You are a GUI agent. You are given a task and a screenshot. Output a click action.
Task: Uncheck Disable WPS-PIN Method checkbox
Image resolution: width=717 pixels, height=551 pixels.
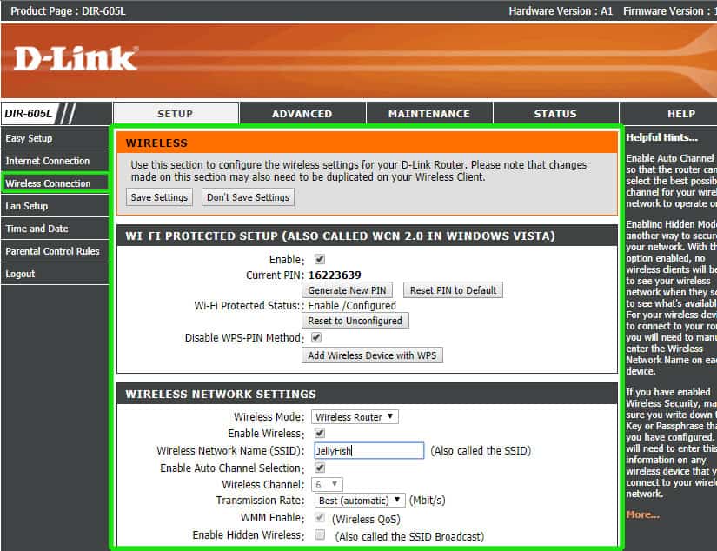coord(316,337)
